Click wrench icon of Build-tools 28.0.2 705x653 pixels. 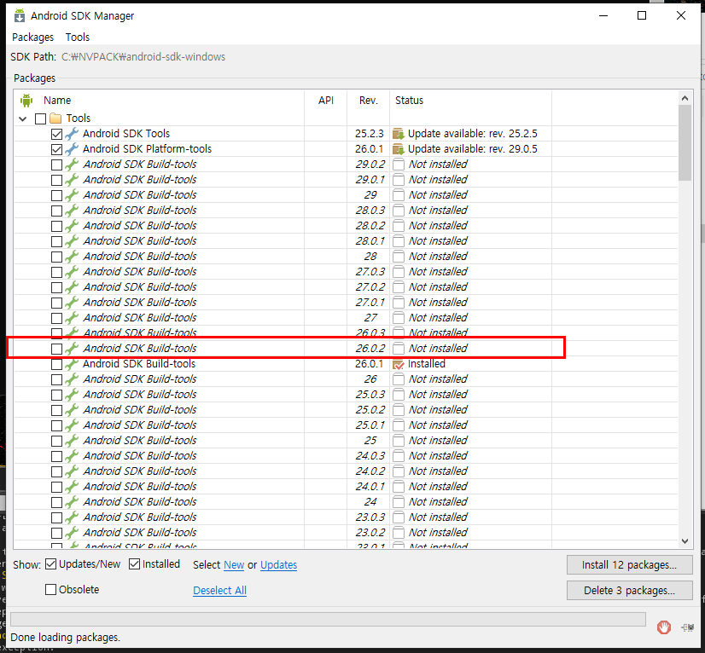tap(72, 226)
